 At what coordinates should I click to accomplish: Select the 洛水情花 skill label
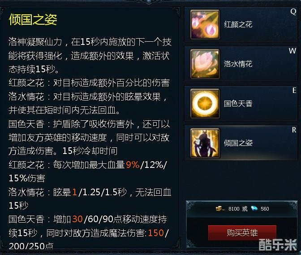pyautogui.click(x=238, y=64)
